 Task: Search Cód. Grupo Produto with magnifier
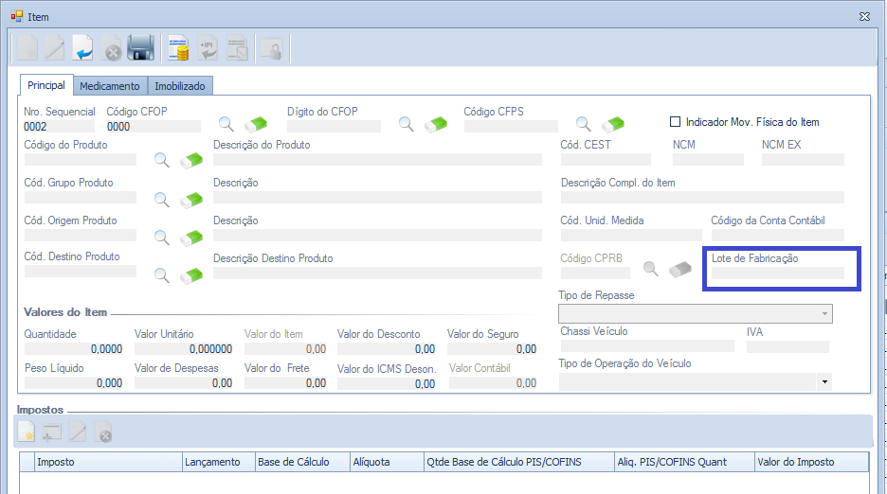(162, 199)
